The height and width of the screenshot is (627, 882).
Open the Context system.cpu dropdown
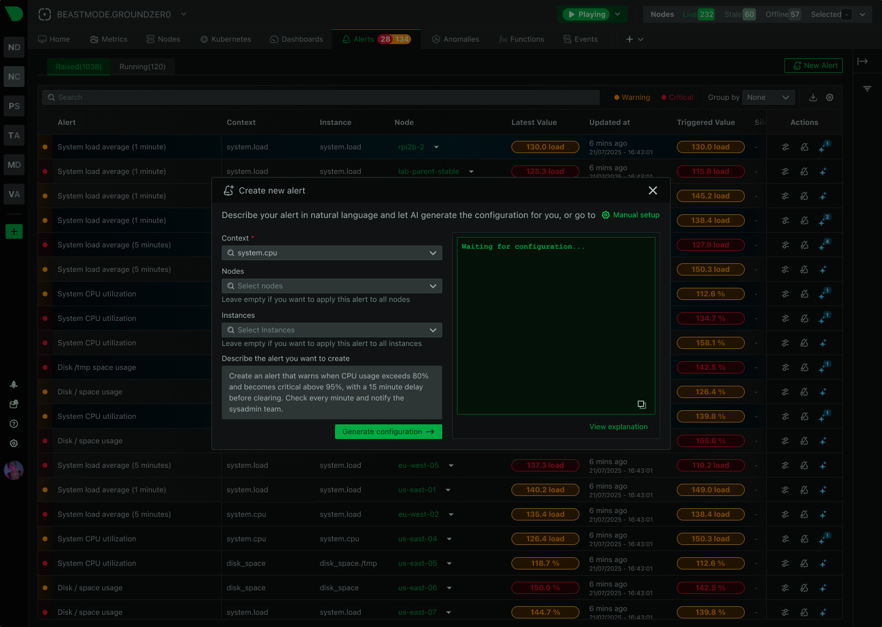[331, 253]
